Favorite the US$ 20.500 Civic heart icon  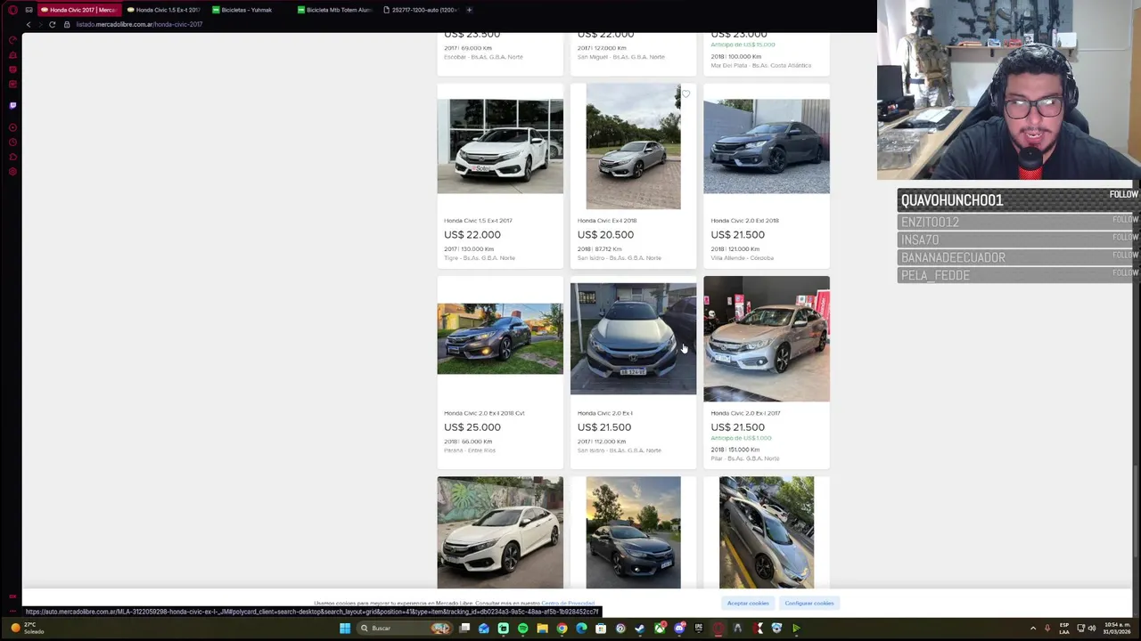point(685,93)
